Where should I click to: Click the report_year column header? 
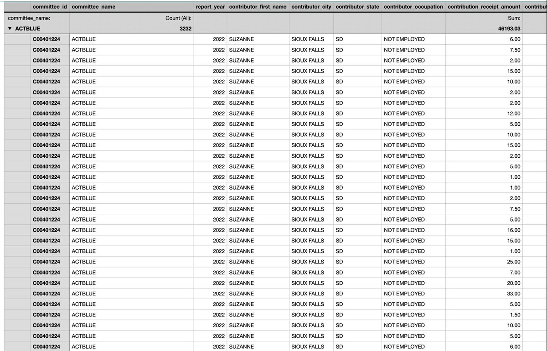coord(210,7)
